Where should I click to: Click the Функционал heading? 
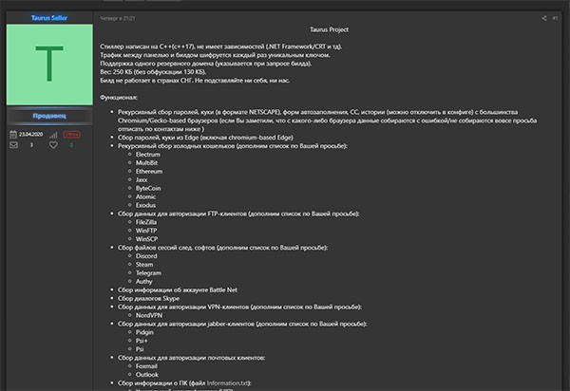coord(119,97)
